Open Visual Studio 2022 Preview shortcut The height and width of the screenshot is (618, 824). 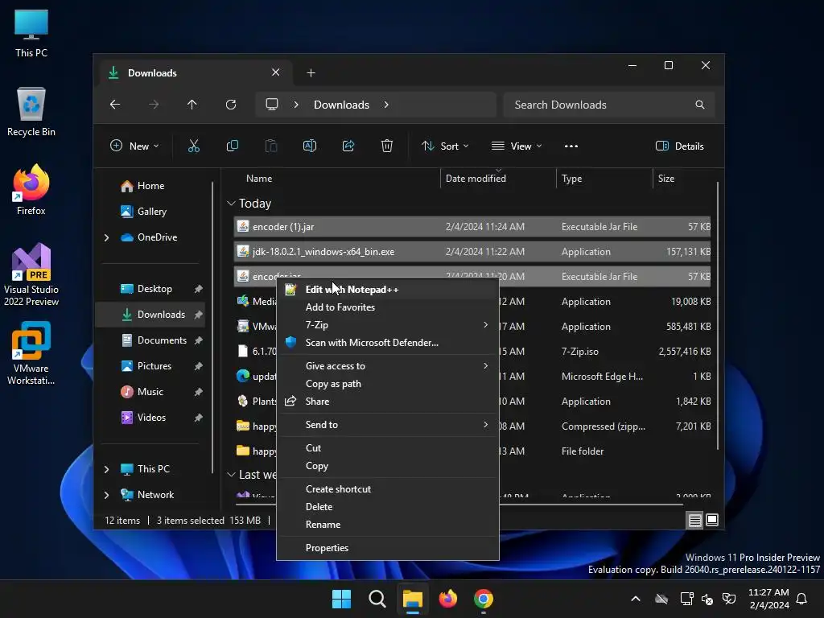point(31,275)
